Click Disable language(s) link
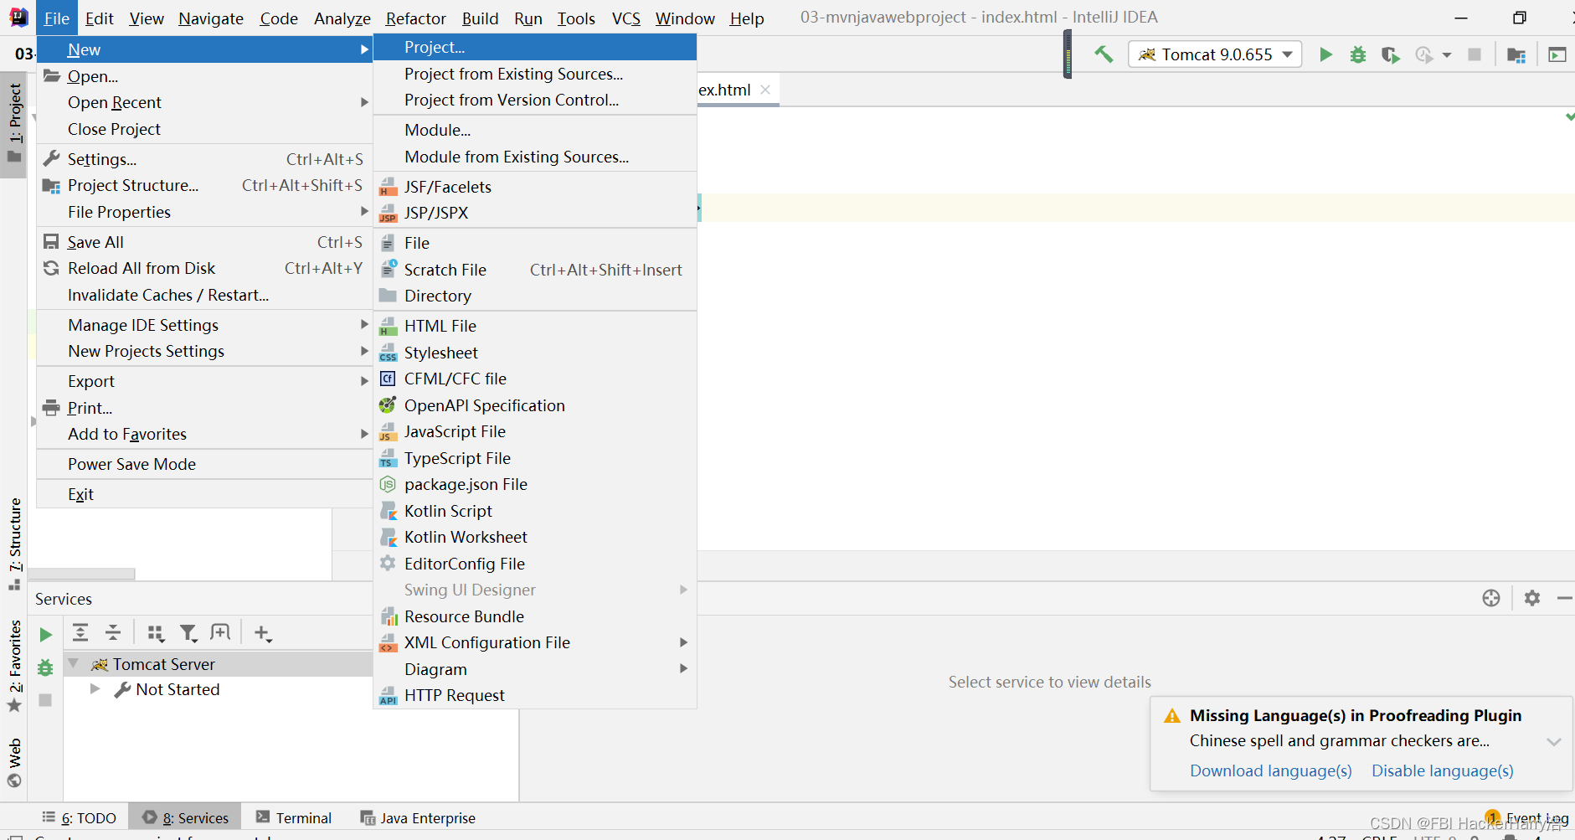 coord(1442,770)
